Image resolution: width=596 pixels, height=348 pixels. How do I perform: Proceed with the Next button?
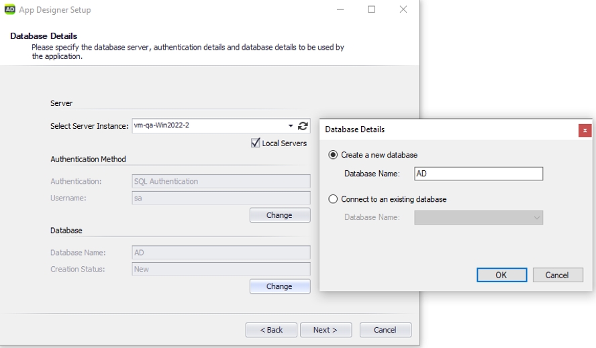(x=326, y=330)
